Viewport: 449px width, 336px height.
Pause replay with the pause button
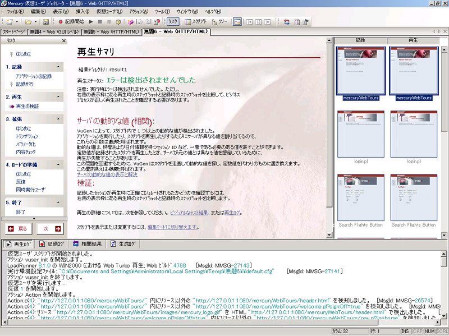[x=109, y=22]
